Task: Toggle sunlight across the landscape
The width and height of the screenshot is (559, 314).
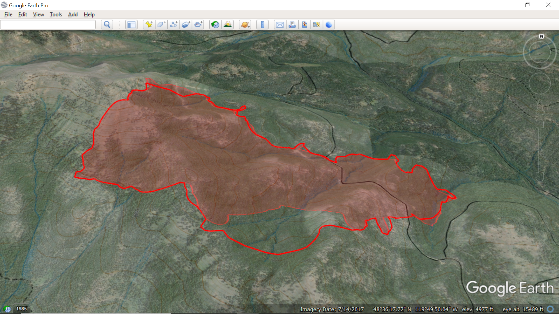Action: [228, 25]
